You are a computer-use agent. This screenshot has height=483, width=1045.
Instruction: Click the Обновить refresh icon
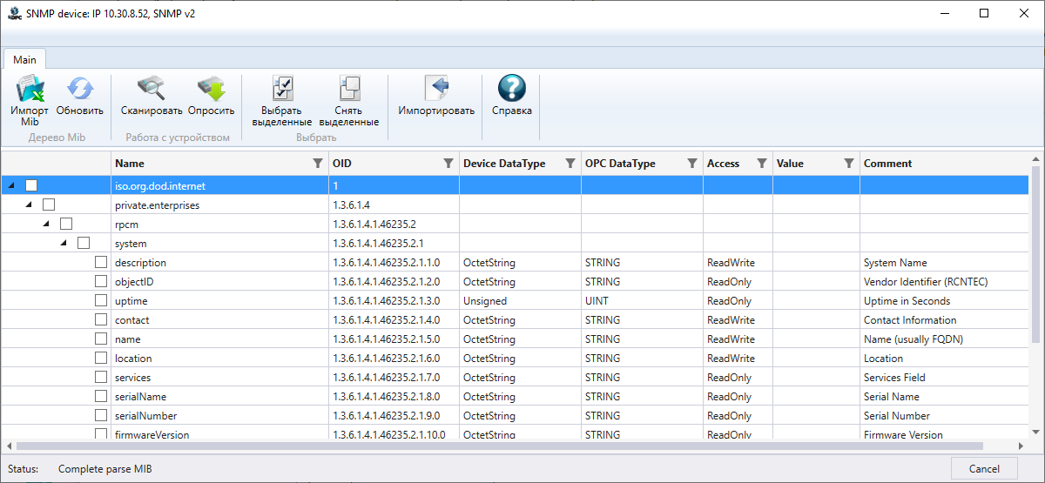point(80,89)
